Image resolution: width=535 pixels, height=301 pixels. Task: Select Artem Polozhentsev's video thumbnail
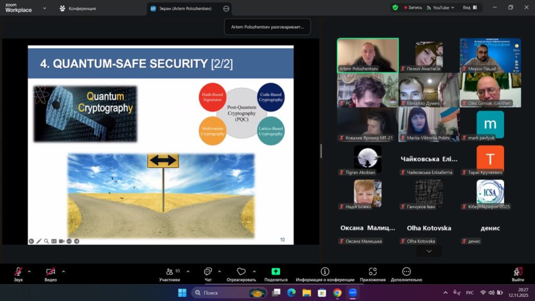coord(367,54)
